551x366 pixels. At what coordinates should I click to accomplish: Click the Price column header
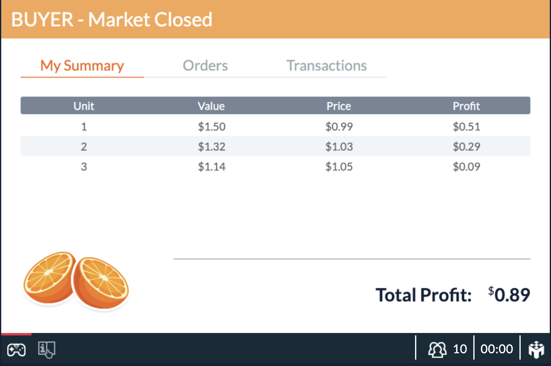[339, 106]
